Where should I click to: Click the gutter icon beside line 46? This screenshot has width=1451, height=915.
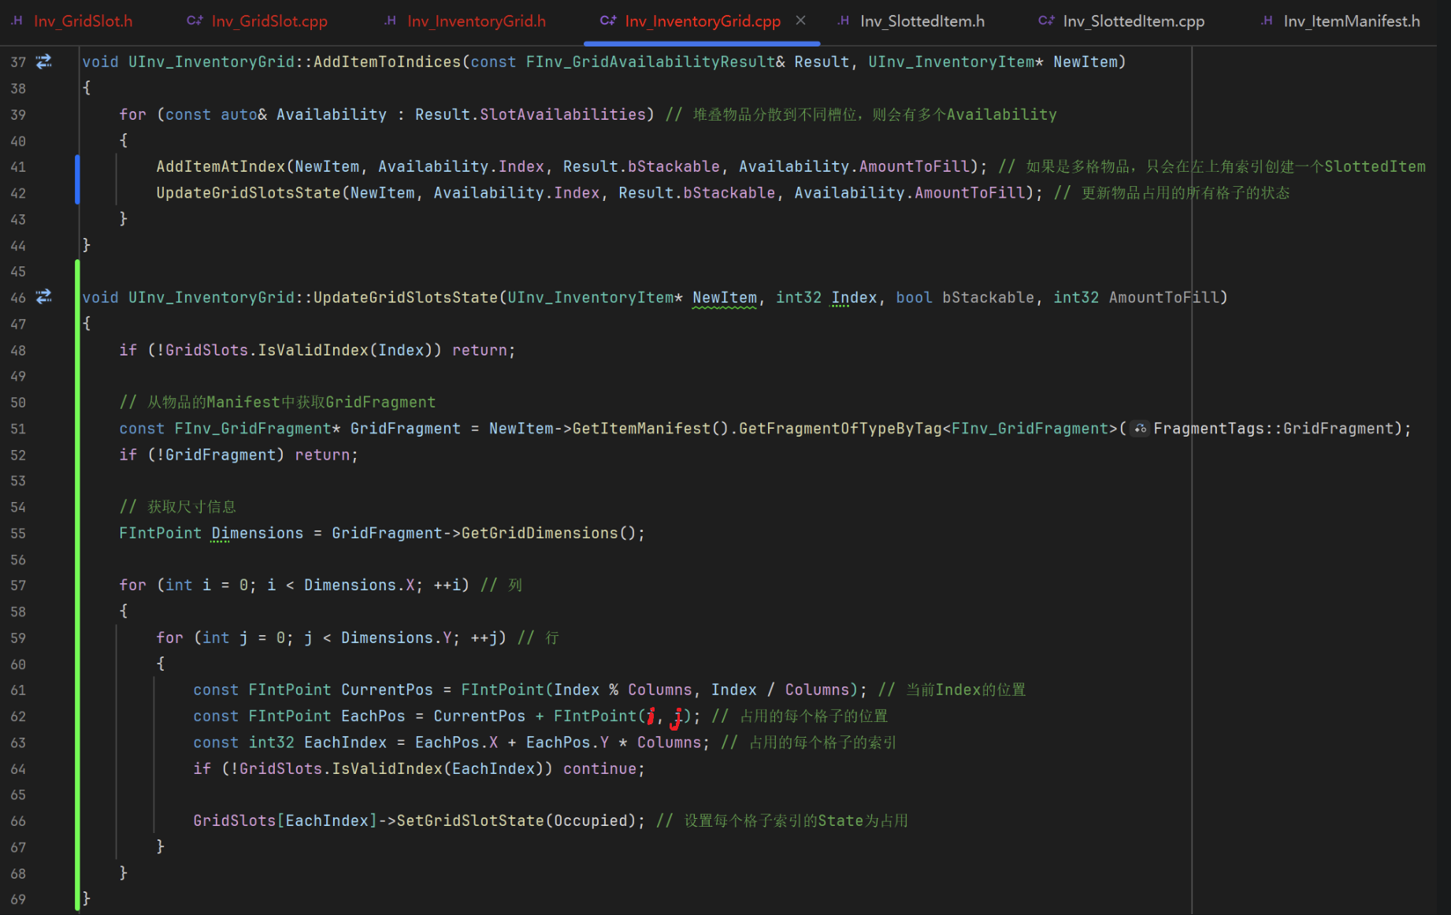(x=44, y=297)
